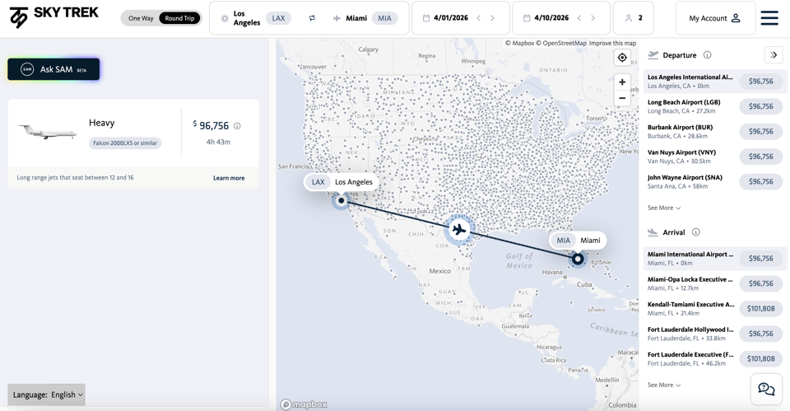This screenshot has height=411, width=790.
Task: Zoom out on the map
Action: pos(622,98)
